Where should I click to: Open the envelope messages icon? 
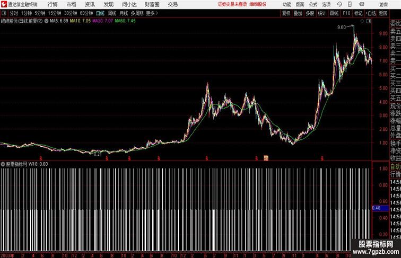point(361,4)
